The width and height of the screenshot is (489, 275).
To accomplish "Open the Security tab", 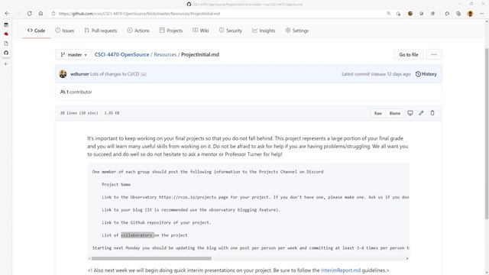I will pyautogui.click(x=231, y=31).
